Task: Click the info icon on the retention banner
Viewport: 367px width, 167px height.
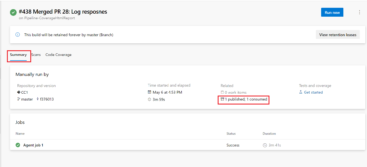Action: [x=18, y=34]
